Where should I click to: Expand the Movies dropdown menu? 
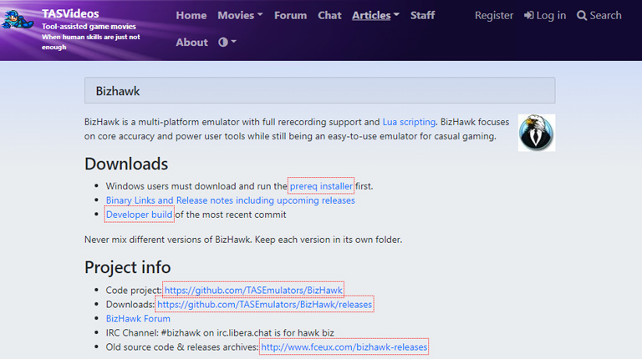coord(240,15)
